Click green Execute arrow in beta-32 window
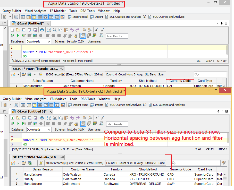 tap(18, 124)
